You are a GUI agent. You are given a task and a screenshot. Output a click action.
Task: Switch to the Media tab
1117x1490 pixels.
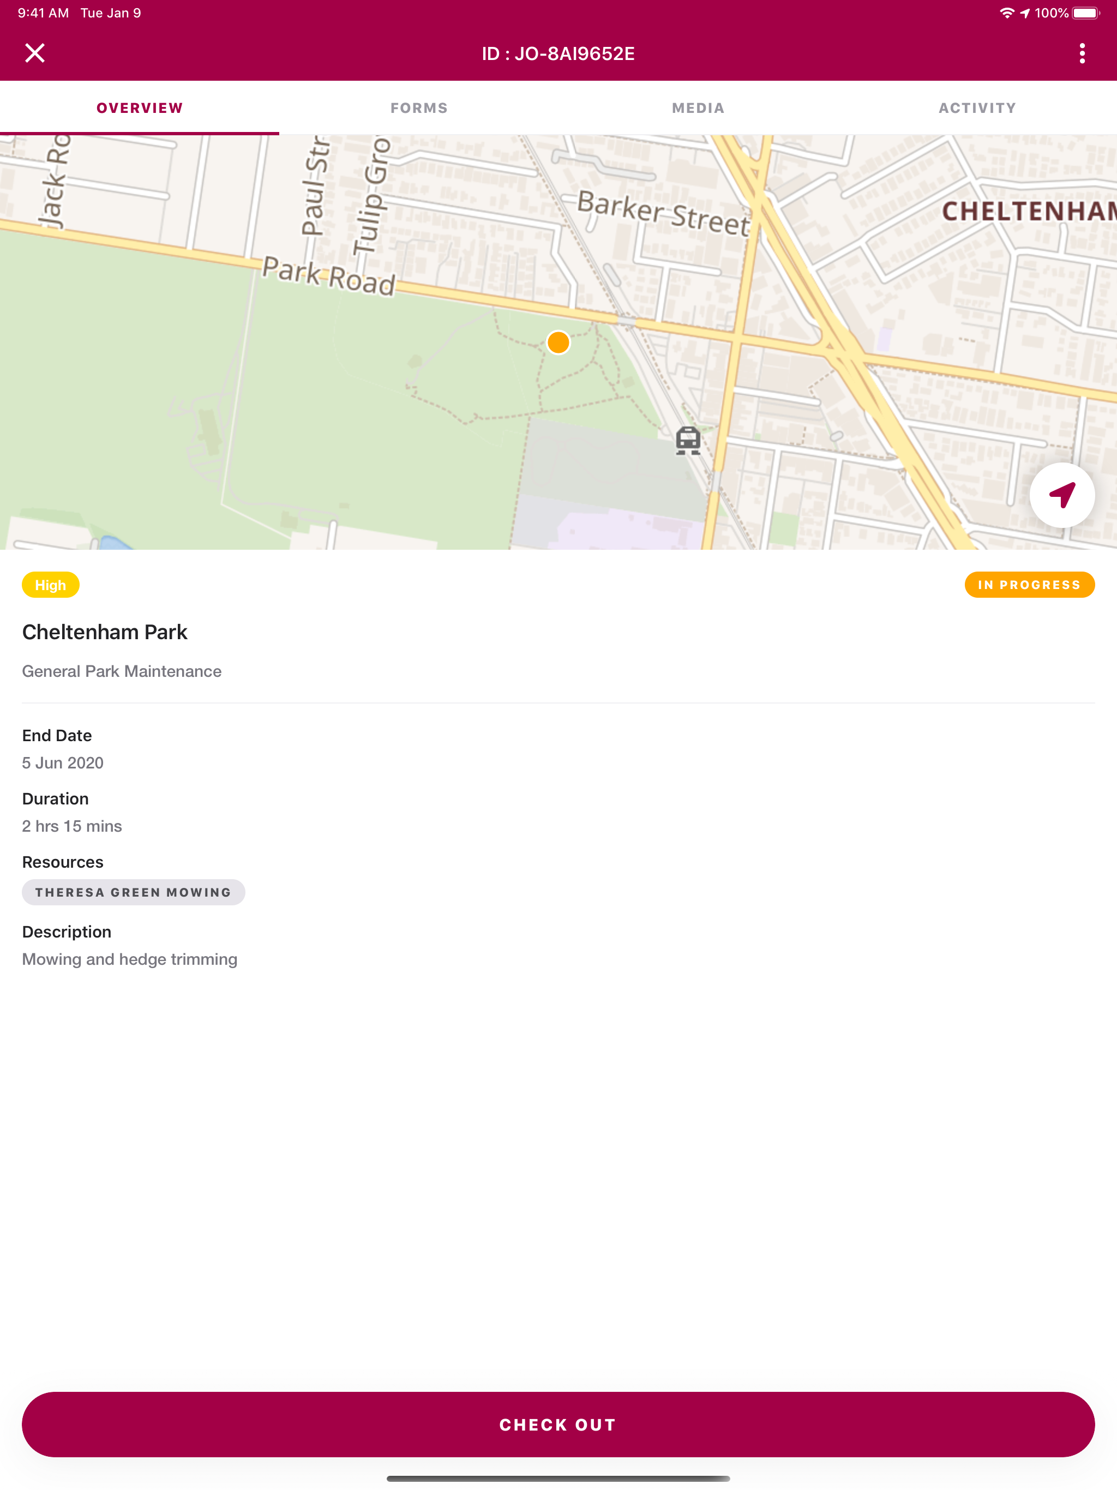pyautogui.click(x=698, y=108)
